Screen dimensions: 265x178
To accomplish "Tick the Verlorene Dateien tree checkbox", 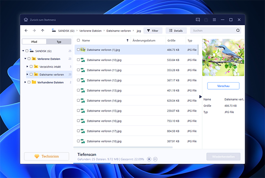I will pos(29,59).
